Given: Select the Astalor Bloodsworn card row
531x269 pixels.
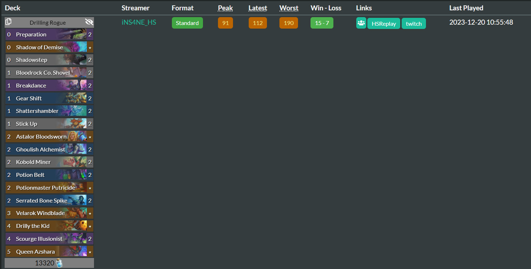Looking at the screenshot, I should point(49,136).
